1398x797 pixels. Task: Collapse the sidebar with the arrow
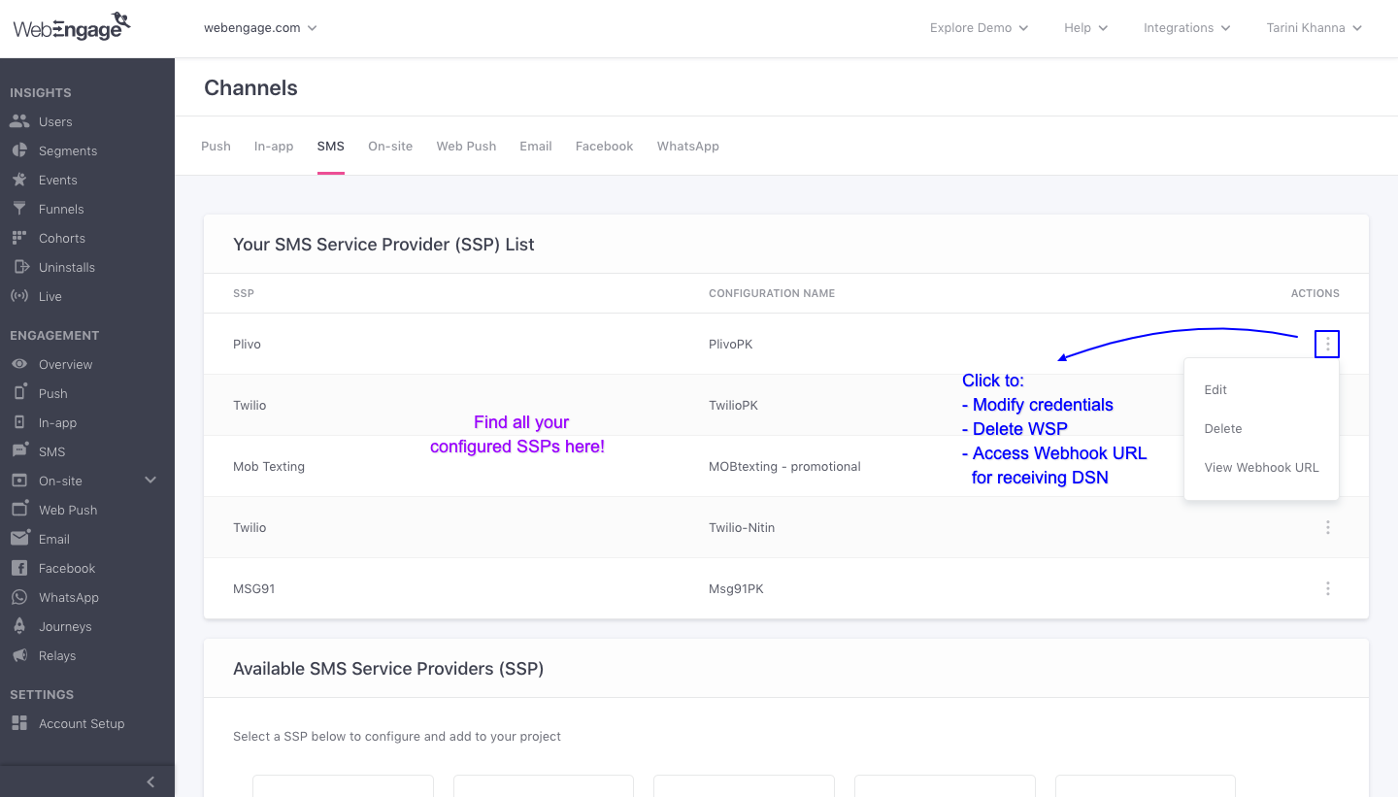tap(150, 781)
